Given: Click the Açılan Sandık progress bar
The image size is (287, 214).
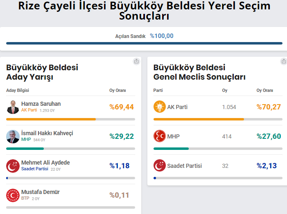Looking at the screenshot, I should click(x=144, y=43).
